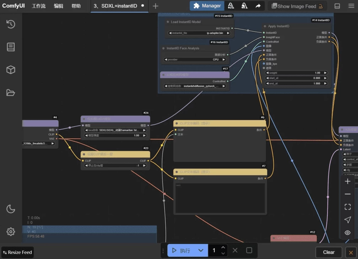Add a new workflow tab with plus
The image size is (358, 259).
tap(155, 6)
